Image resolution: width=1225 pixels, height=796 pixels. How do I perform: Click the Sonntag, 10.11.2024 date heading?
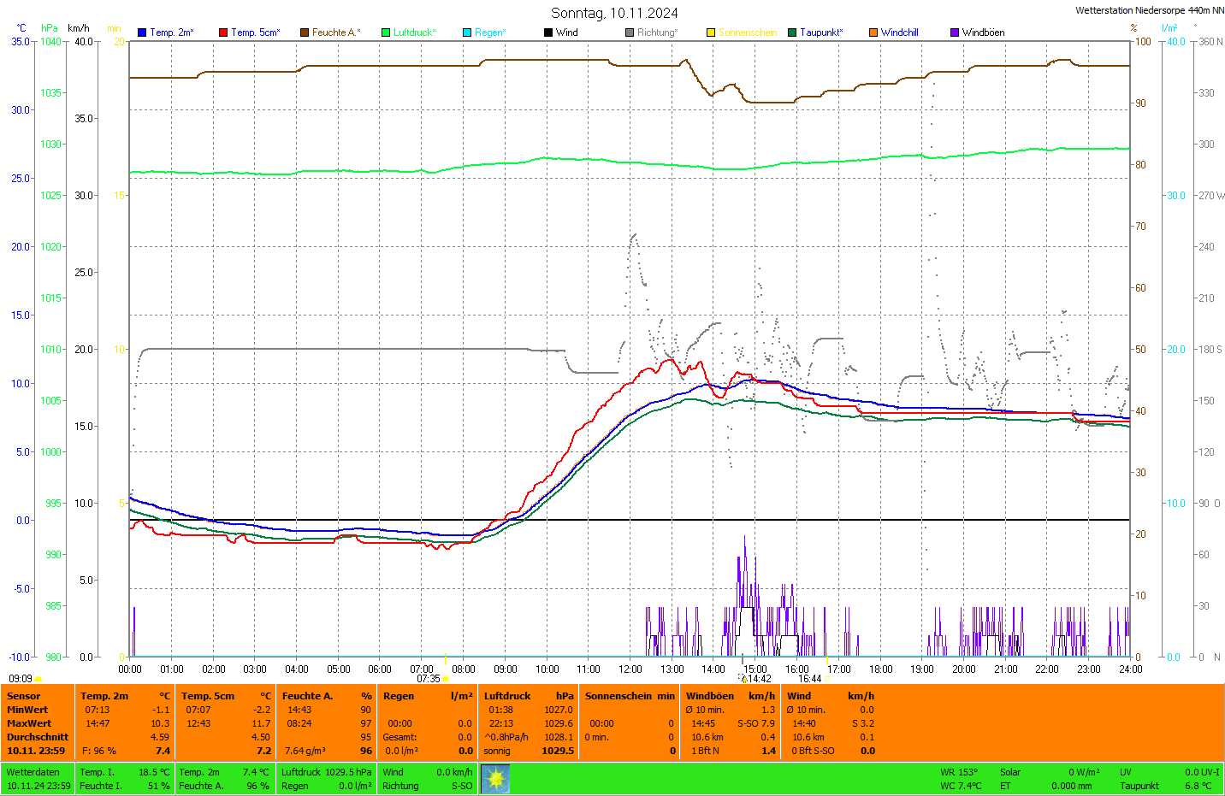(614, 13)
